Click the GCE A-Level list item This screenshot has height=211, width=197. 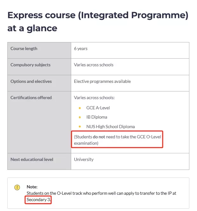tap(98, 108)
